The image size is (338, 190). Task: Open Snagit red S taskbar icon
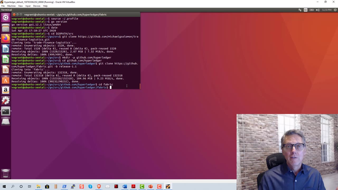tap(82, 187)
